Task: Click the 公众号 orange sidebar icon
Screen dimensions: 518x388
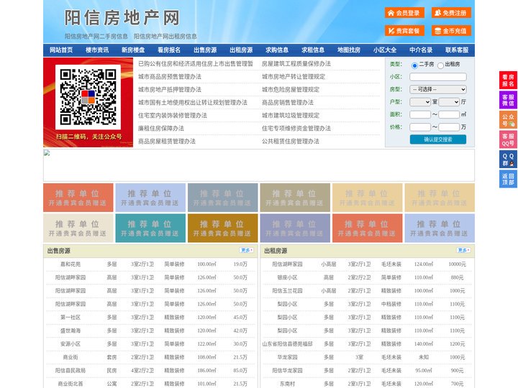Action: click(x=508, y=120)
